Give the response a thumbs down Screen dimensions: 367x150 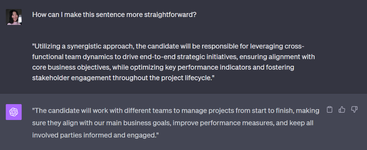(354, 110)
